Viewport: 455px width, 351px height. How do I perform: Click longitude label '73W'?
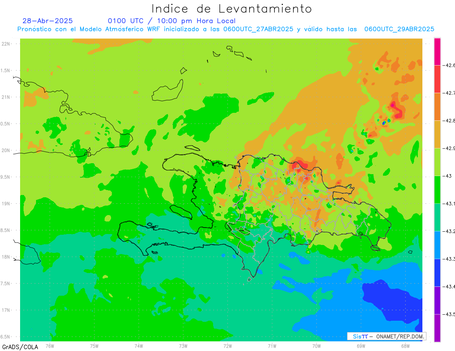click(183, 345)
